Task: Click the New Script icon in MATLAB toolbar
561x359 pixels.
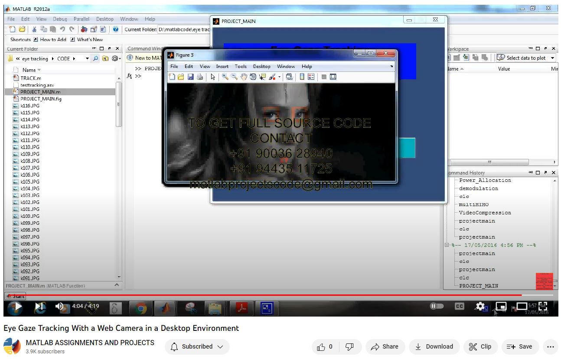Action: (12, 29)
